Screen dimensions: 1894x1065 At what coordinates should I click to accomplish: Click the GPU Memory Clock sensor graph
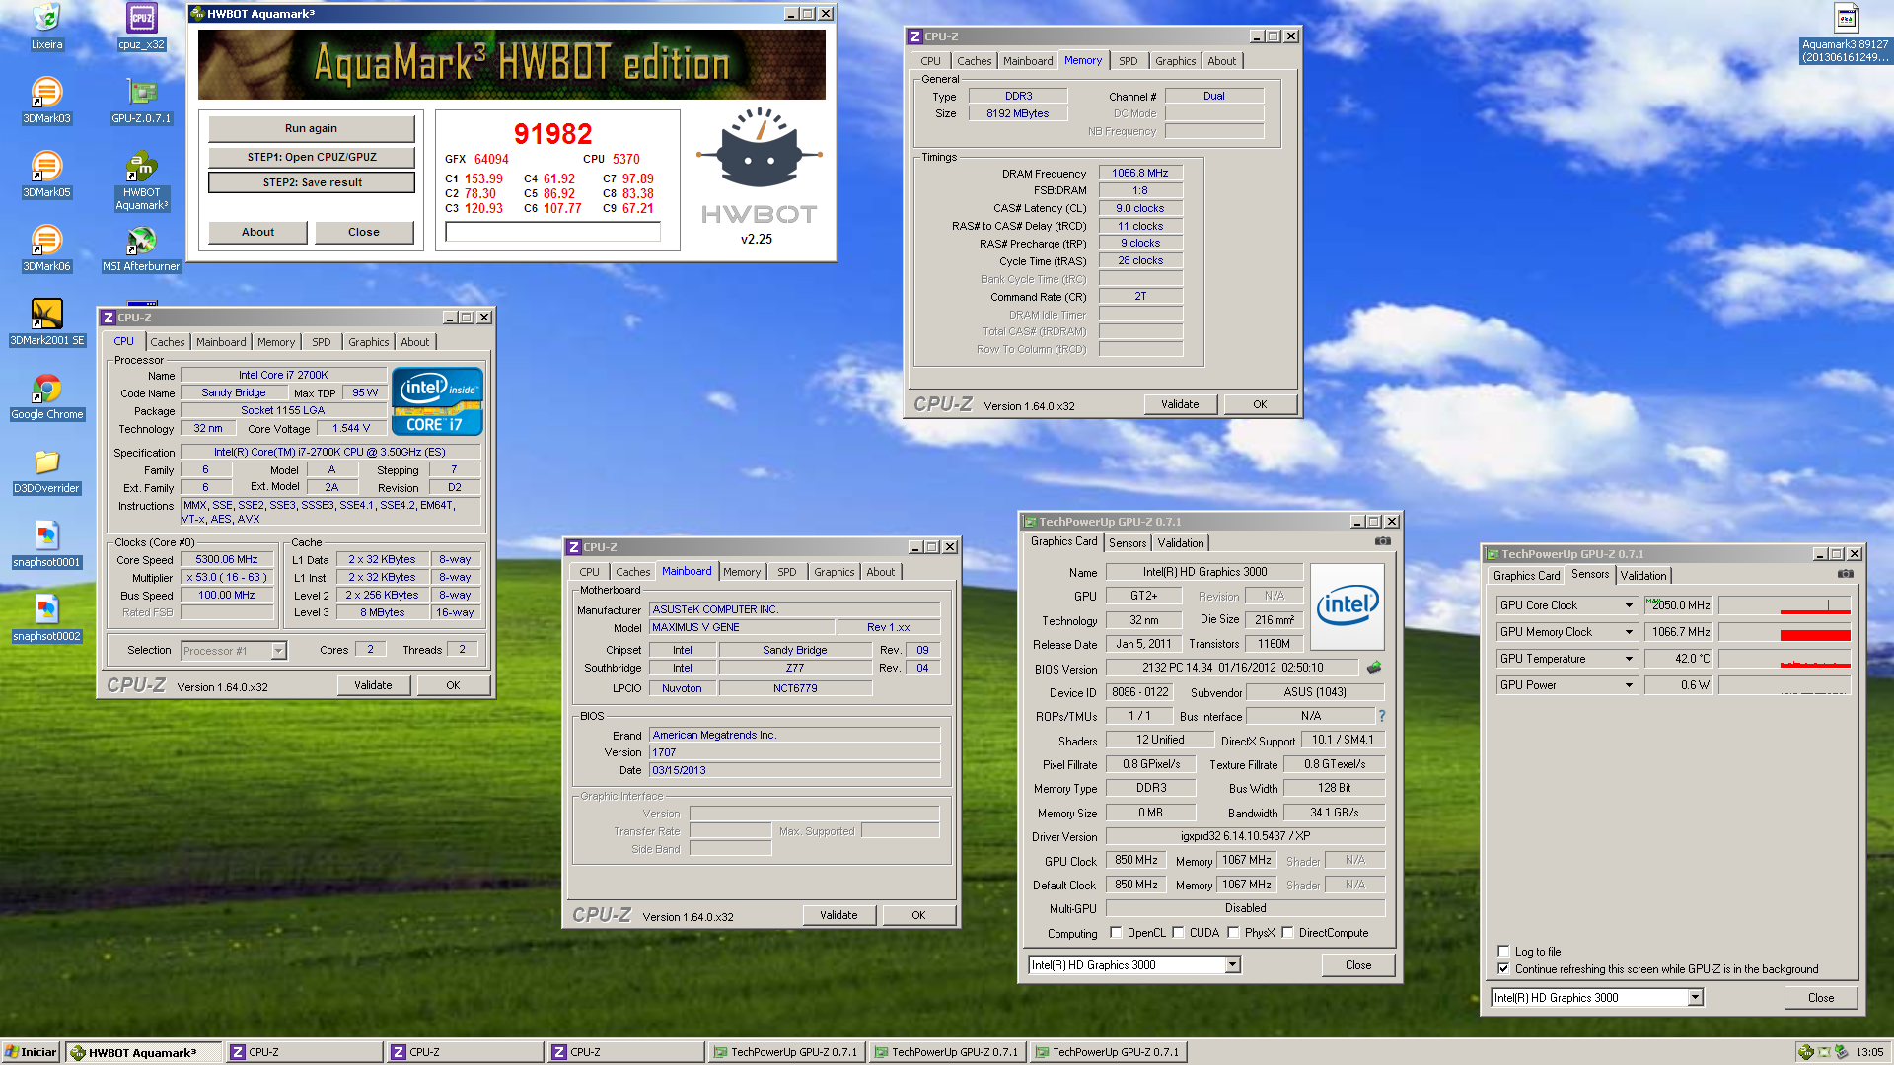(1784, 632)
